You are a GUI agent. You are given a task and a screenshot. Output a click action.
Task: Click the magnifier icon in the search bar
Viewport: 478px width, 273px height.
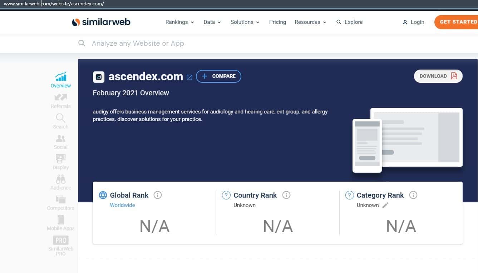82,43
